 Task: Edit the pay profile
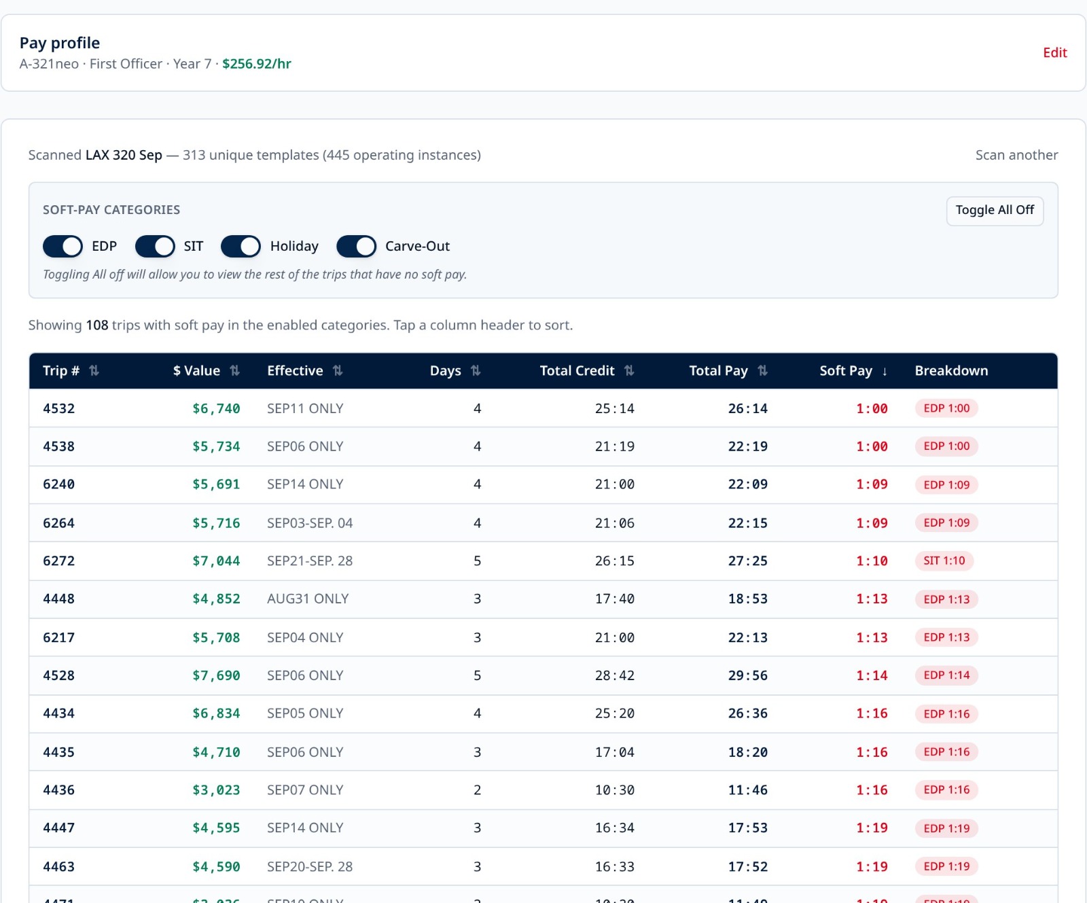[x=1055, y=53]
